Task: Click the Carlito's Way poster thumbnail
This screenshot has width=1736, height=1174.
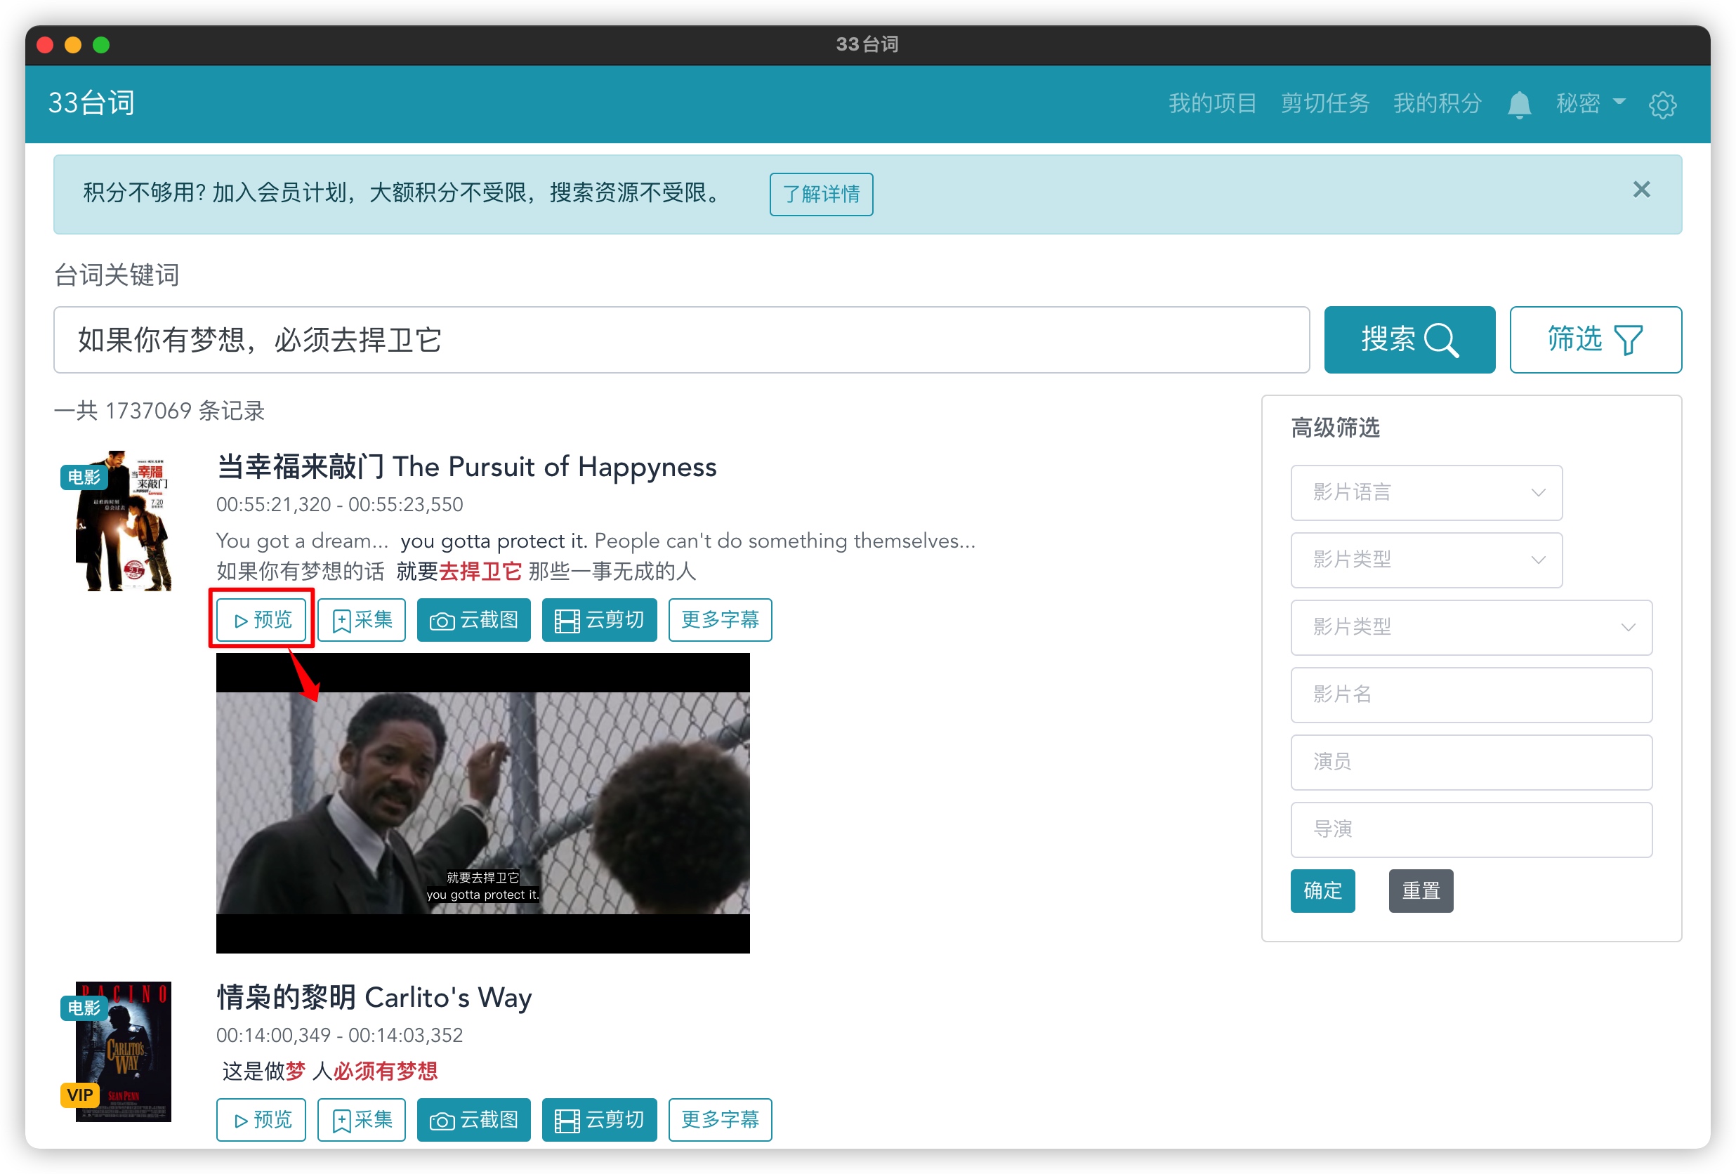Action: point(124,1052)
